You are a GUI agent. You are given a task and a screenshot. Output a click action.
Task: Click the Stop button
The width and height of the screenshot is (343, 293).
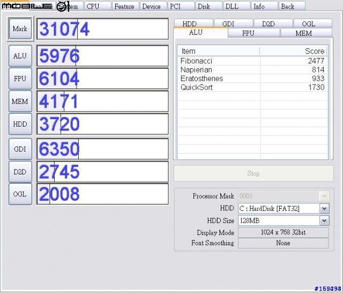tap(253, 173)
